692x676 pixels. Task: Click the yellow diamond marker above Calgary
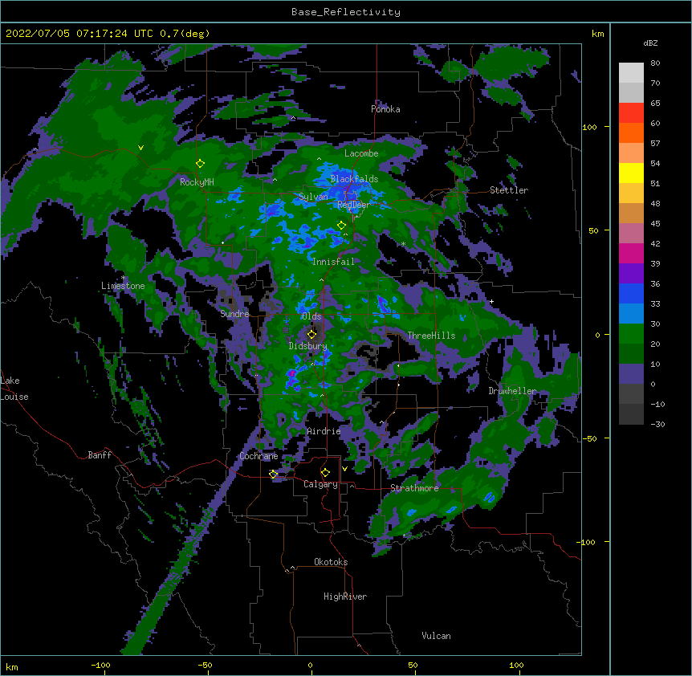click(x=325, y=473)
